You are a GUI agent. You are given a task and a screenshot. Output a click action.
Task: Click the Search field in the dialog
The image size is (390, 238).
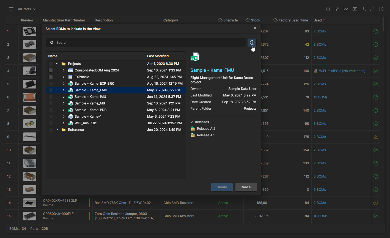point(149,43)
